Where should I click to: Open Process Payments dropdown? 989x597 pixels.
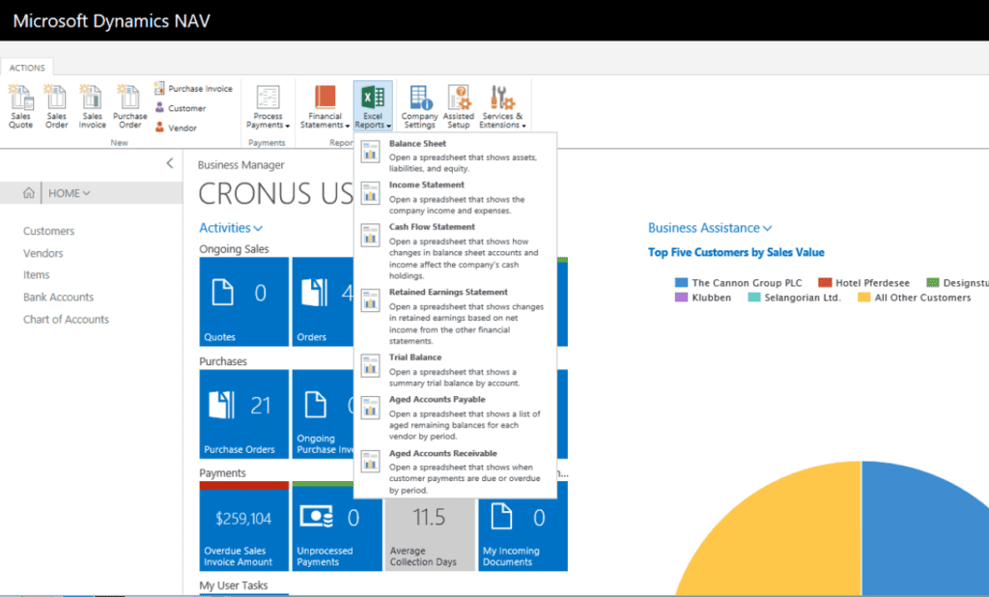point(268,106)
